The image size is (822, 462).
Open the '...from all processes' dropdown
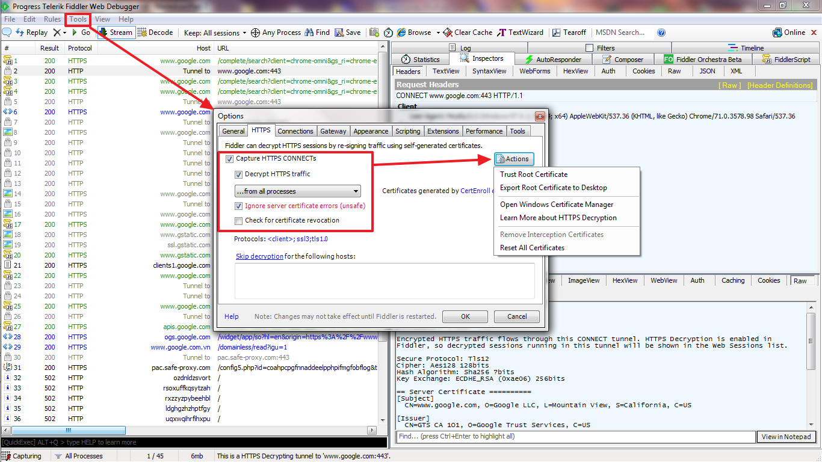(x=297, y=191)
